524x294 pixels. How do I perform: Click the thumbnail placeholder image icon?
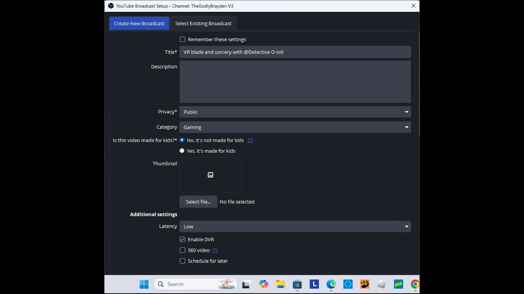tap(210, 175)
